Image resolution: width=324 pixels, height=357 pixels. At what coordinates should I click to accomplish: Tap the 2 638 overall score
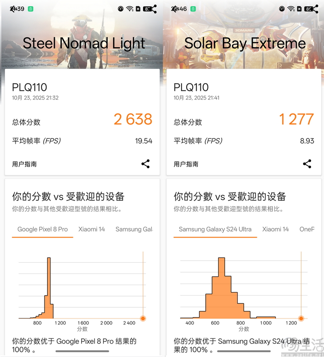[x=133, y=119]
